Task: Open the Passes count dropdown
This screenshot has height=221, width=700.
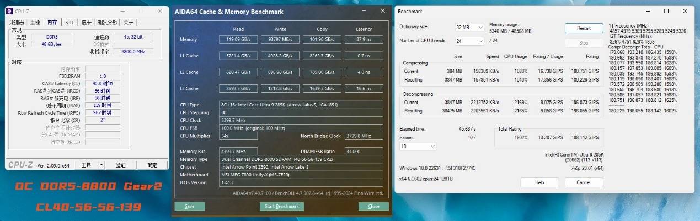Action: 418,146
